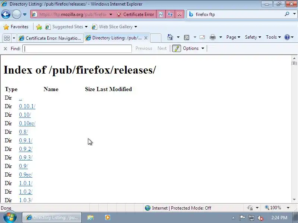Toggle Compatibility View icon in address bar

click(x=161, y=14)
